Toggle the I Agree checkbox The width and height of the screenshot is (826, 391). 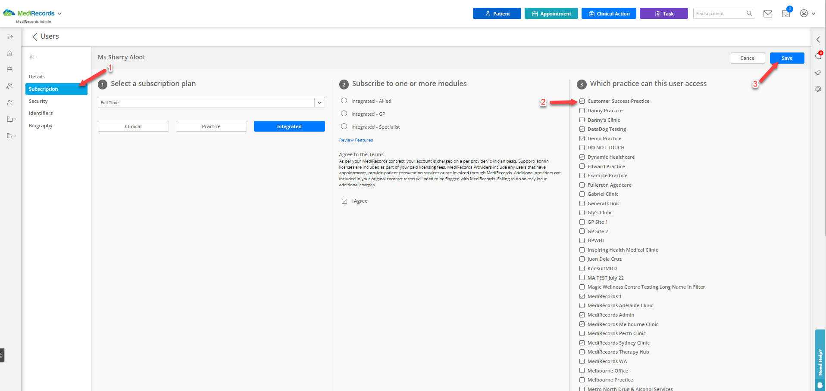pyautogui.click(x=344, y=201)
